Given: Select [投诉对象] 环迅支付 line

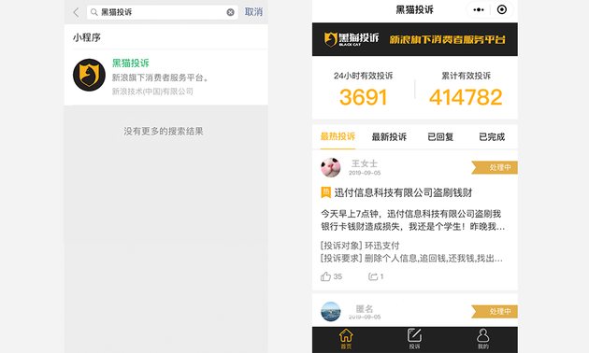Looking at the screenshot, I should tap(360, 246).
